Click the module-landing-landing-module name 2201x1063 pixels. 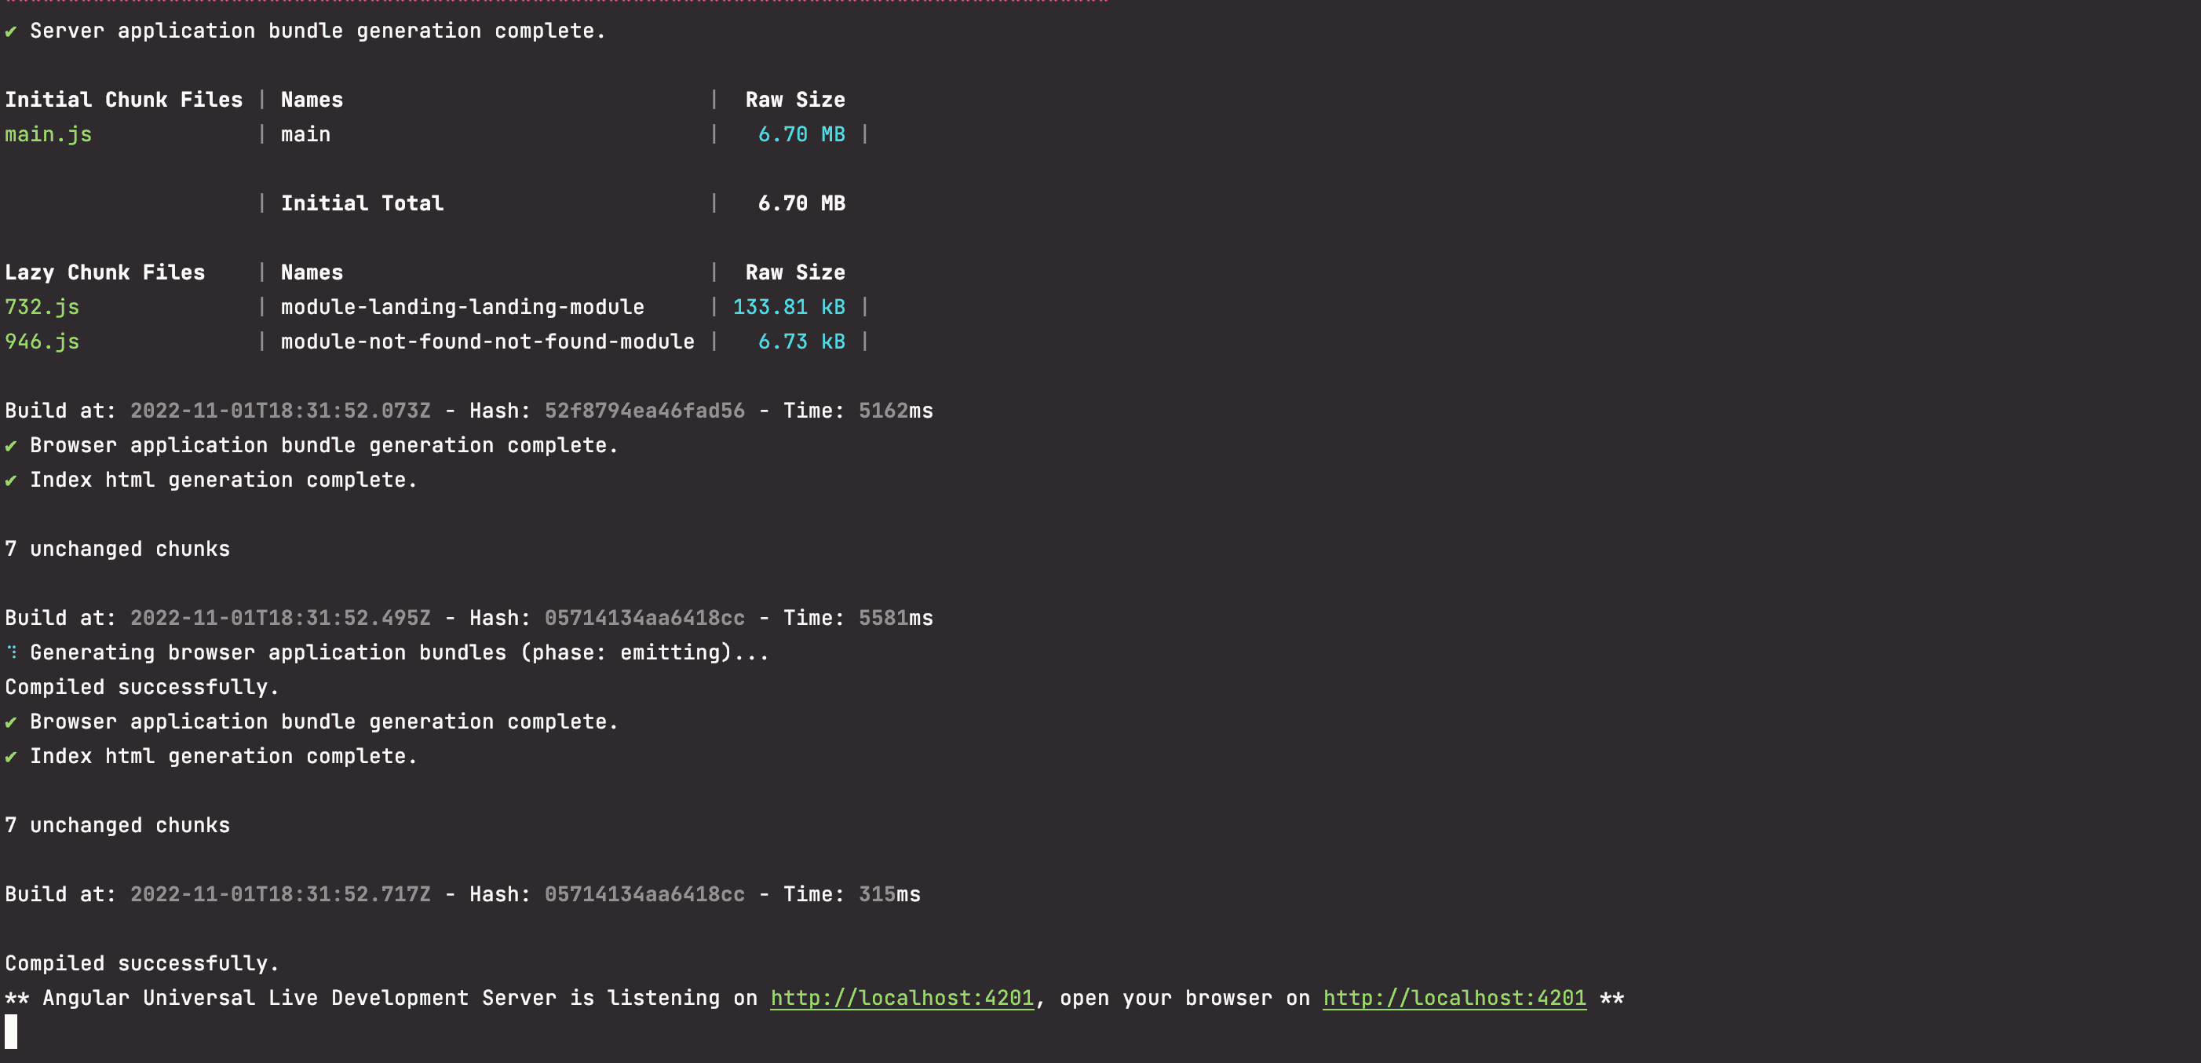(462, 307)
